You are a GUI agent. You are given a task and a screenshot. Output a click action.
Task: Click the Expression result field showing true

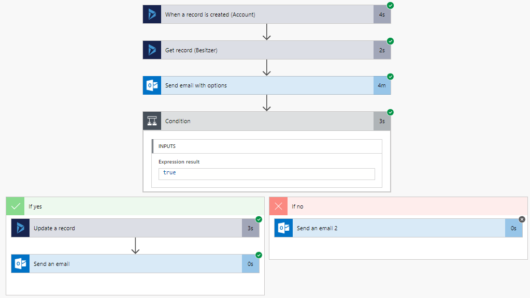click(x=266, y=173)
